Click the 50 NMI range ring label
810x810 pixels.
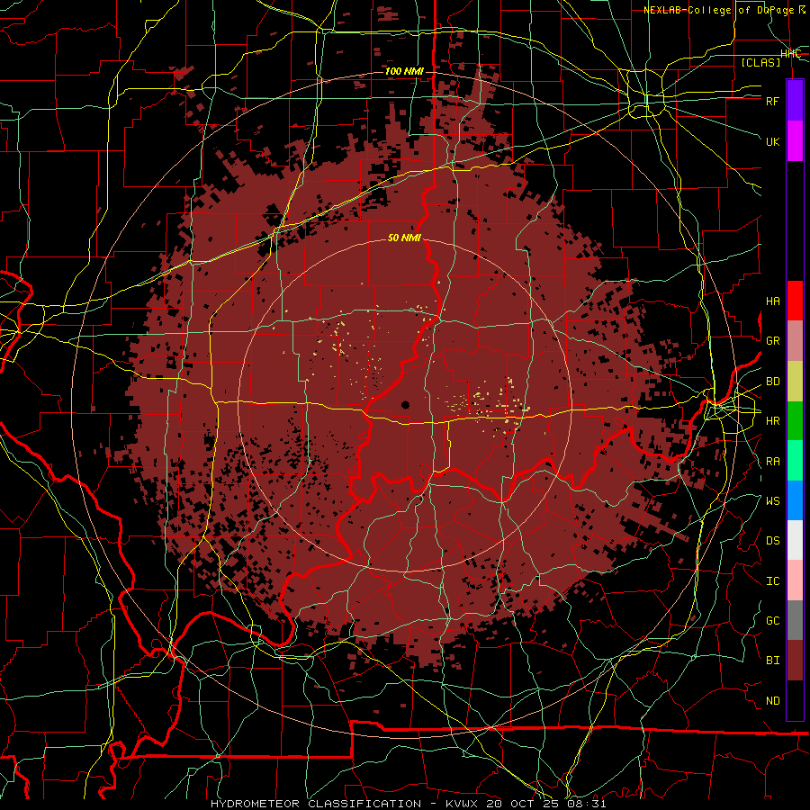(404, 238)
